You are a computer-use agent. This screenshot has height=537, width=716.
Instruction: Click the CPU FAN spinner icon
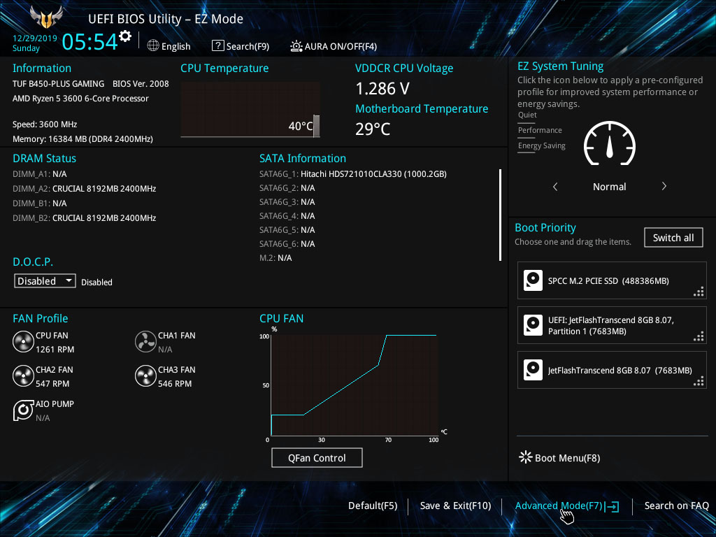[23, 342]
